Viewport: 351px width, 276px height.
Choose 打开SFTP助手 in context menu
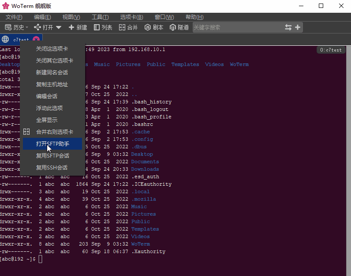(52, 144)
